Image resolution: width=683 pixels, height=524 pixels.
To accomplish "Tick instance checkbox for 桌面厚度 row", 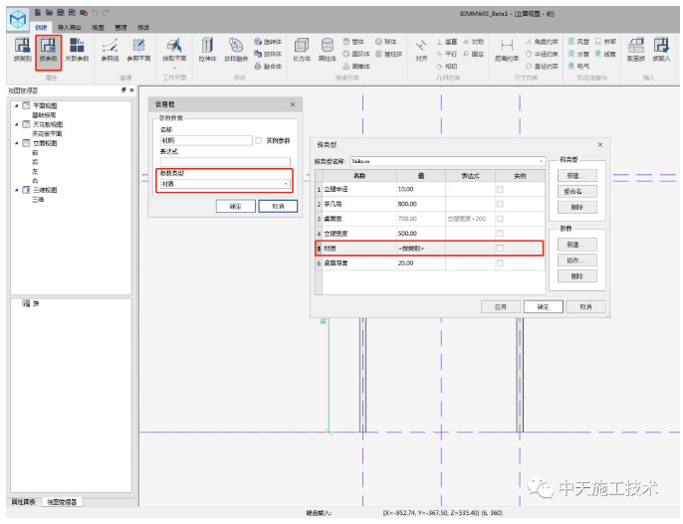I will [x=500, y=263].
